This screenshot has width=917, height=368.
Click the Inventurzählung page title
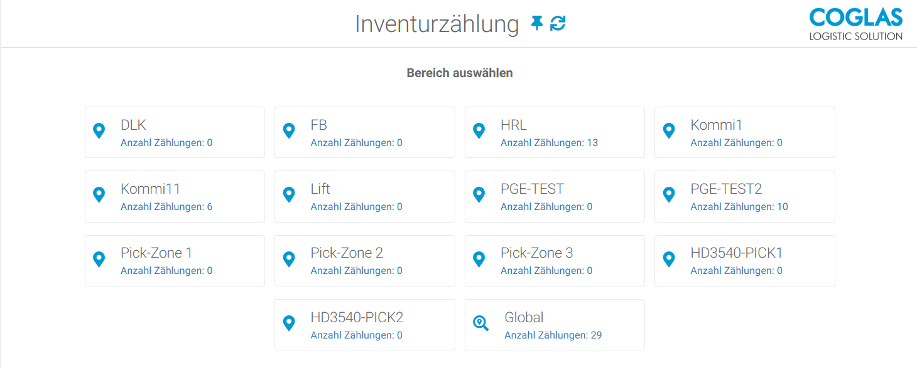pyautogui.click(x=437, y=24)
